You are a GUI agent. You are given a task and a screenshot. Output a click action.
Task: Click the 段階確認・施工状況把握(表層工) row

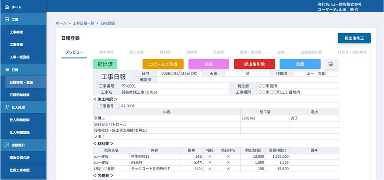216,130
